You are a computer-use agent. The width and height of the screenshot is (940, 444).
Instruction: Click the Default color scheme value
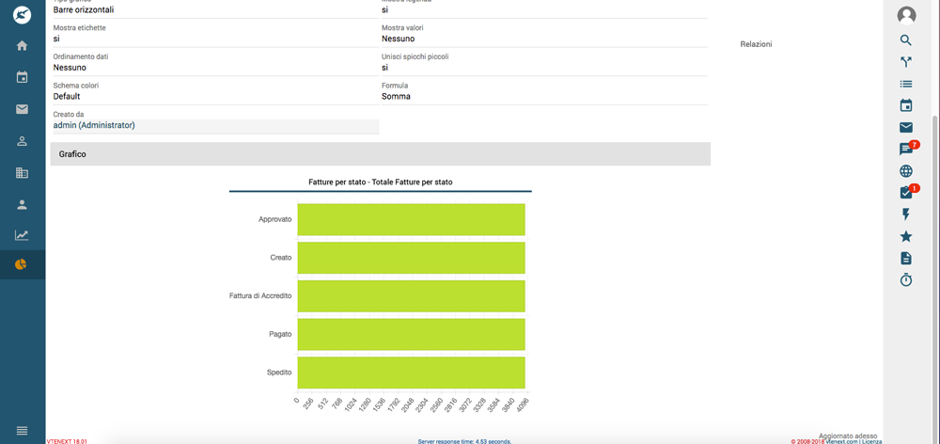tap(67, 96)
